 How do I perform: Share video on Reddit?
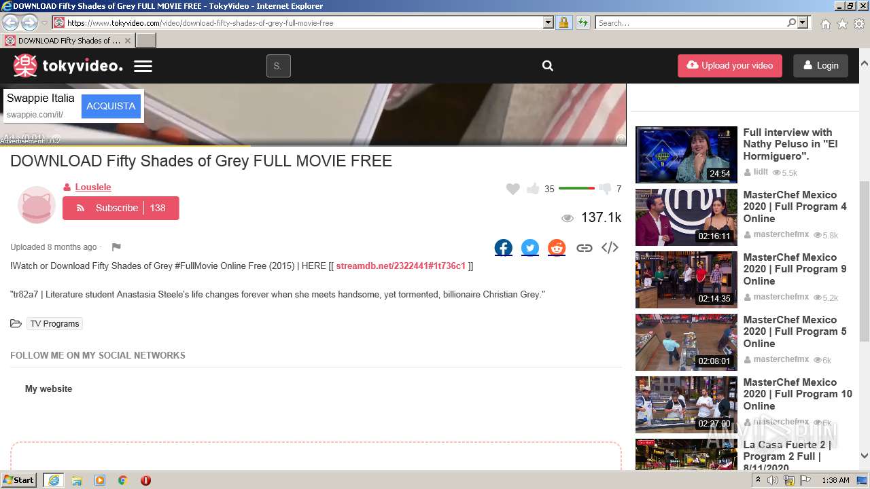pyautogui.click(x=557, y=248)
